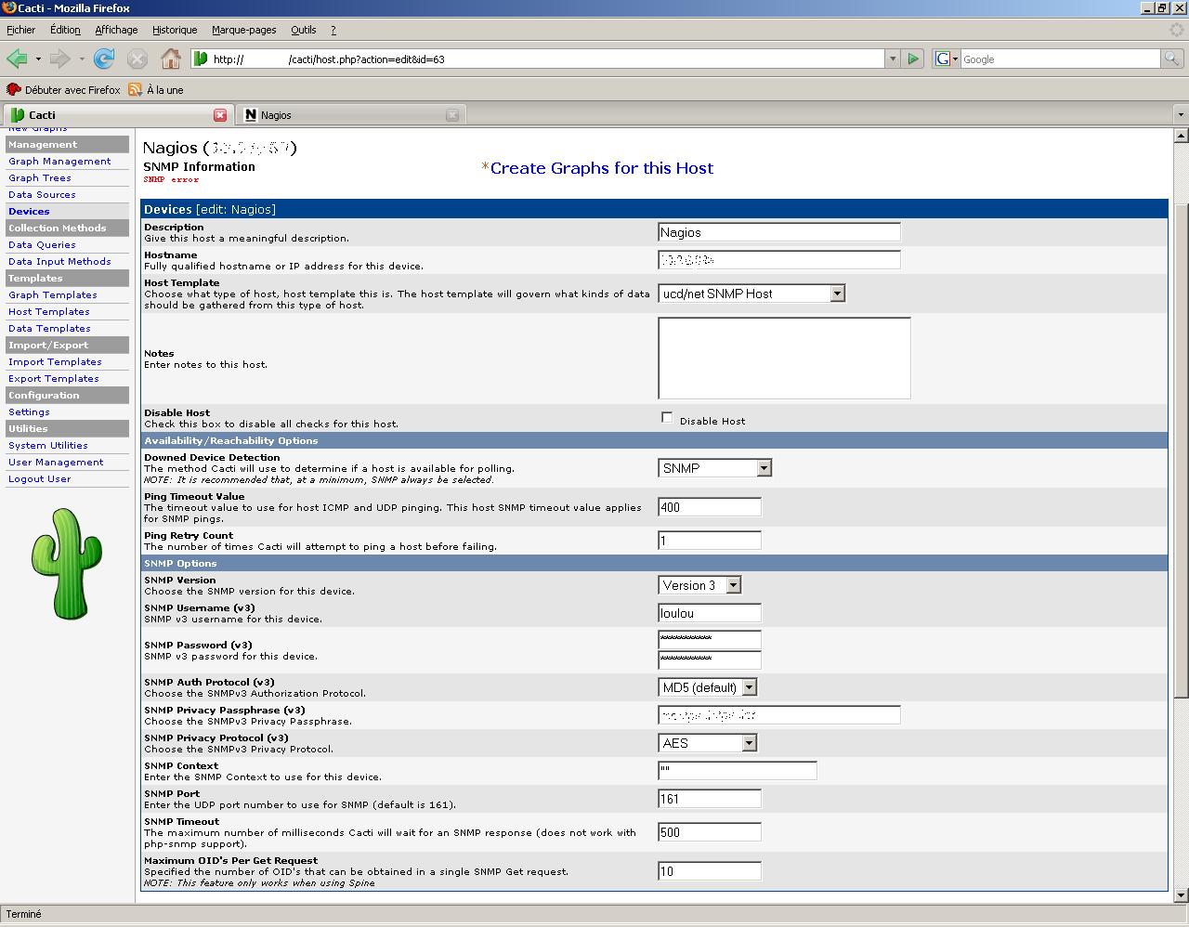Viewport: 1189px width, 927px height.
Task: Click the Stop loading icon
Action: coord(137,59)
